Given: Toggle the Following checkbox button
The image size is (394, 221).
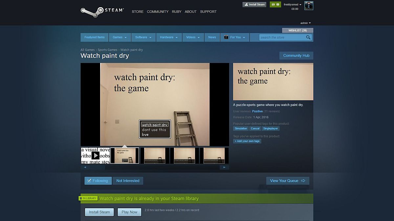Looking at the screenshot, I should [98, 181].
